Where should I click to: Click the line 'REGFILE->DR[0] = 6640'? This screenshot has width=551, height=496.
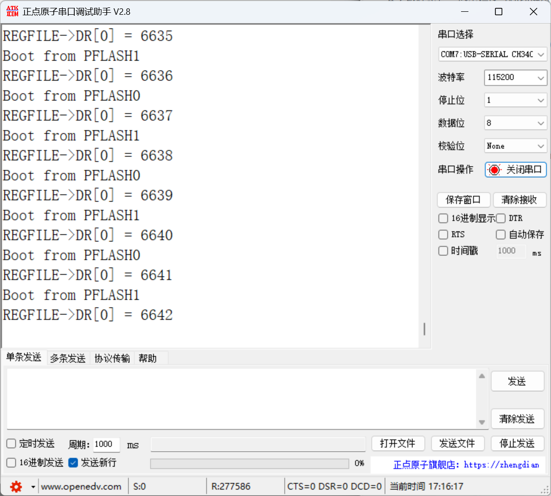pyautogui.click(x=88, y=235)
